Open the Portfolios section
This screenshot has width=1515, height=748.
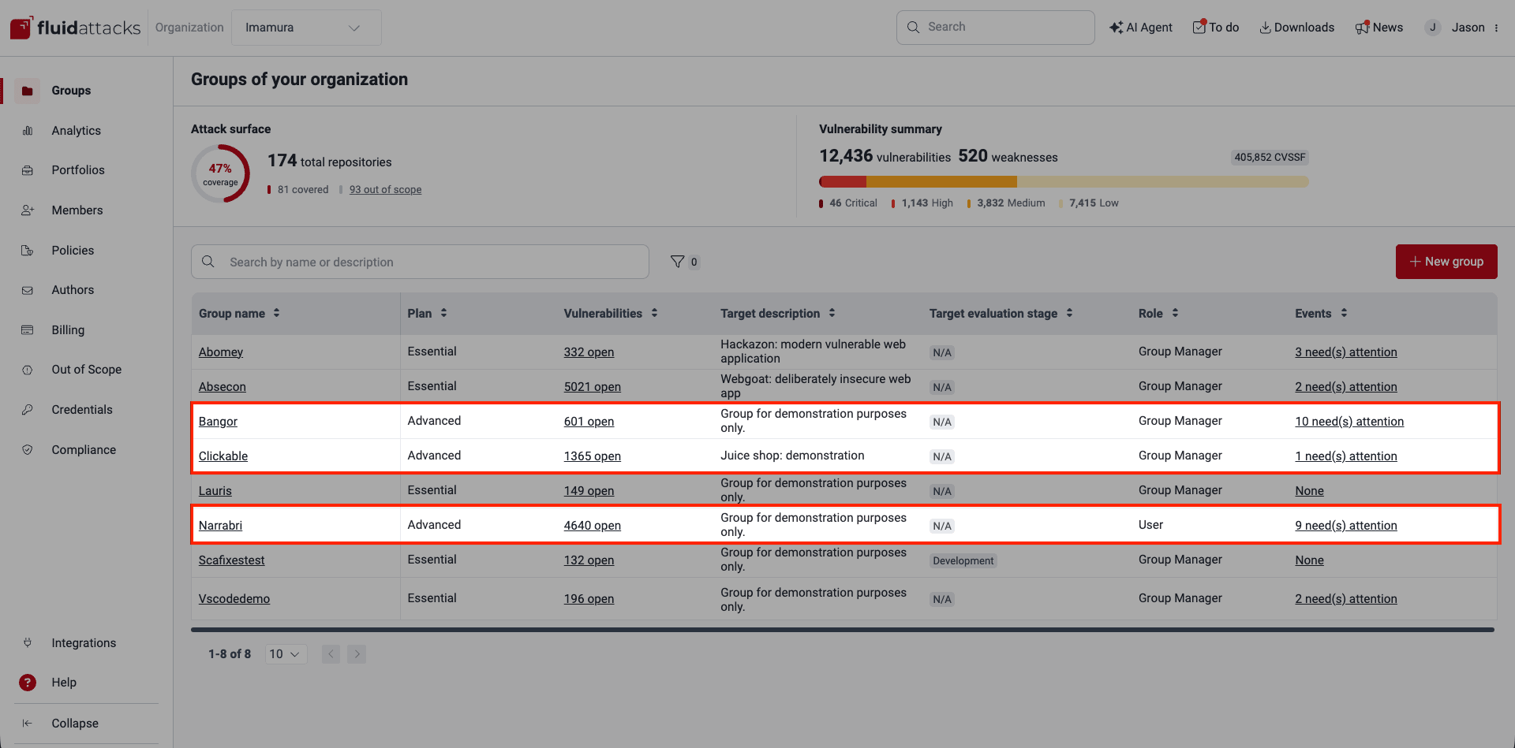click(78, 169)
